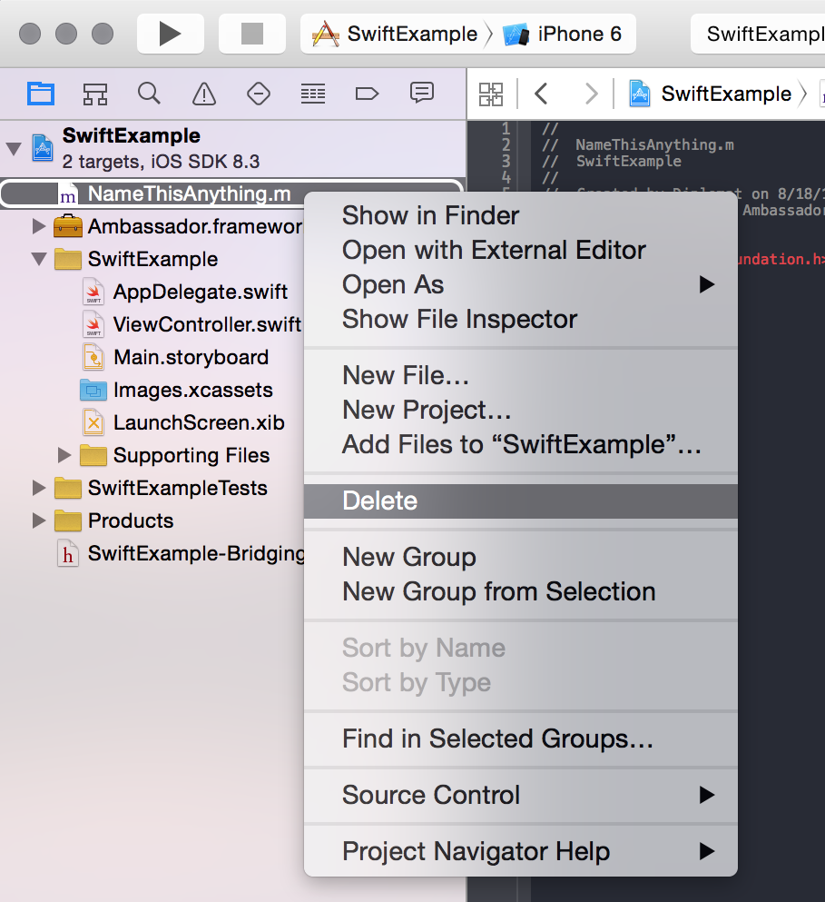Click SwiftExample in the jump bar
Screen dimensions: 825x902
click(x=712, y=94)
